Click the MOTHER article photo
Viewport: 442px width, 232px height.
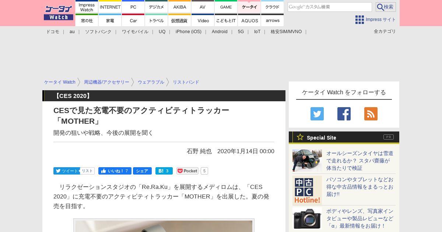tap(164, 225)
